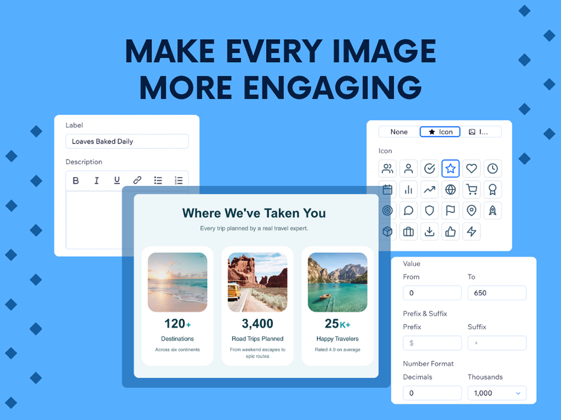This screenshot has width=561, height=420.
Task: Focus the From value field
Action: (x=432, y=293)
